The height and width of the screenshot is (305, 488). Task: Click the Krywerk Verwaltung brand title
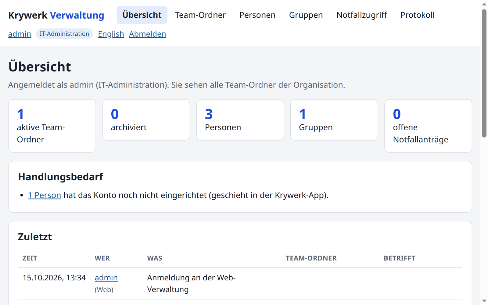56,15
